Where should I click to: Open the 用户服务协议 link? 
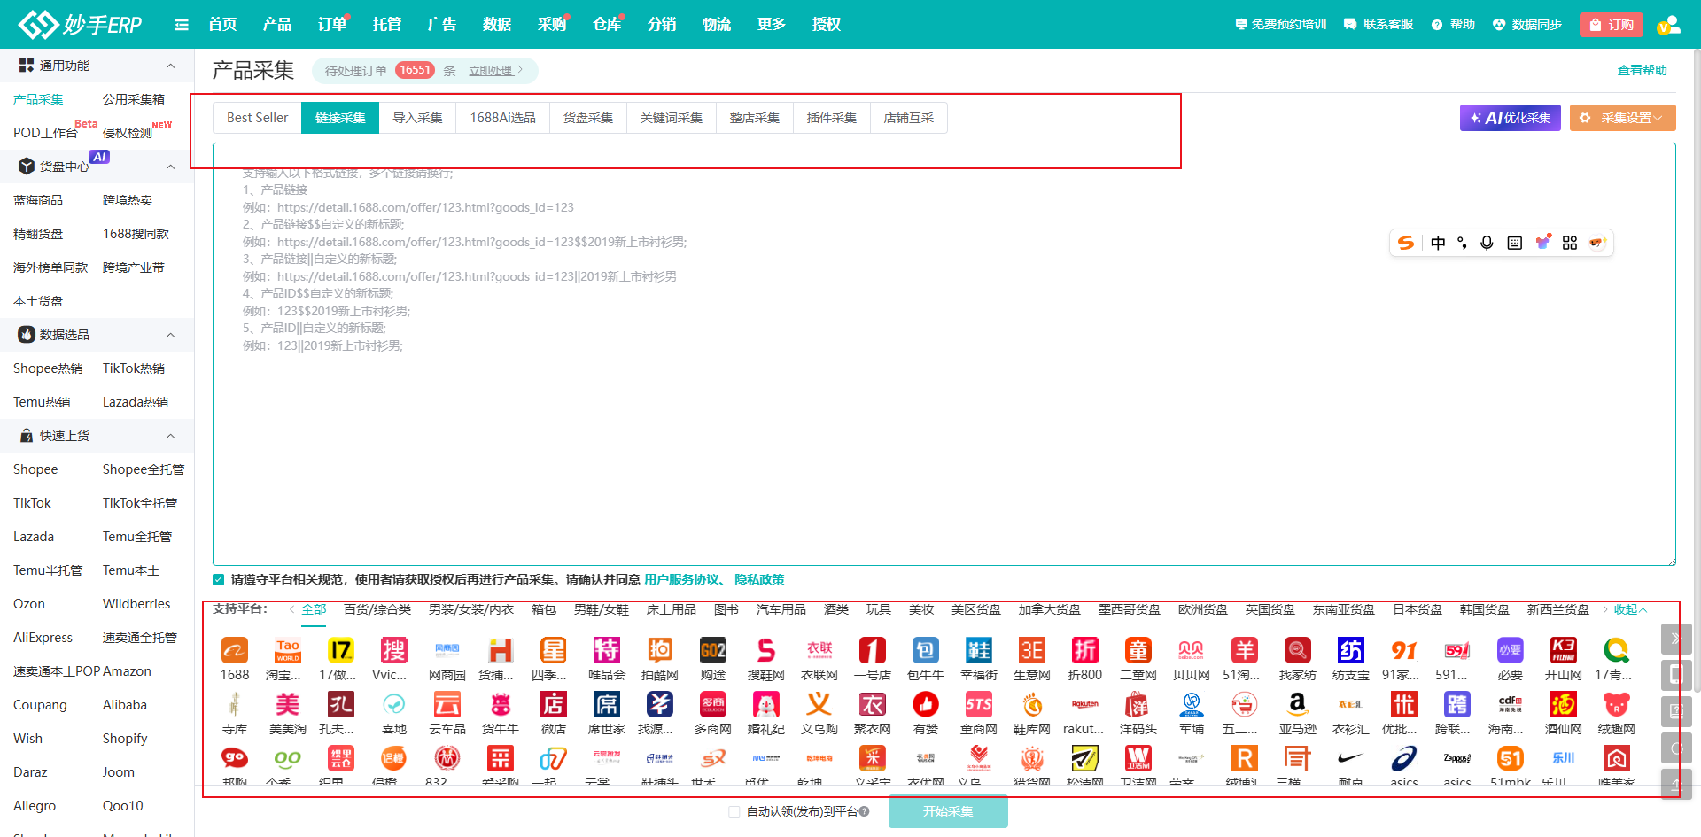(x=681, y=579)
